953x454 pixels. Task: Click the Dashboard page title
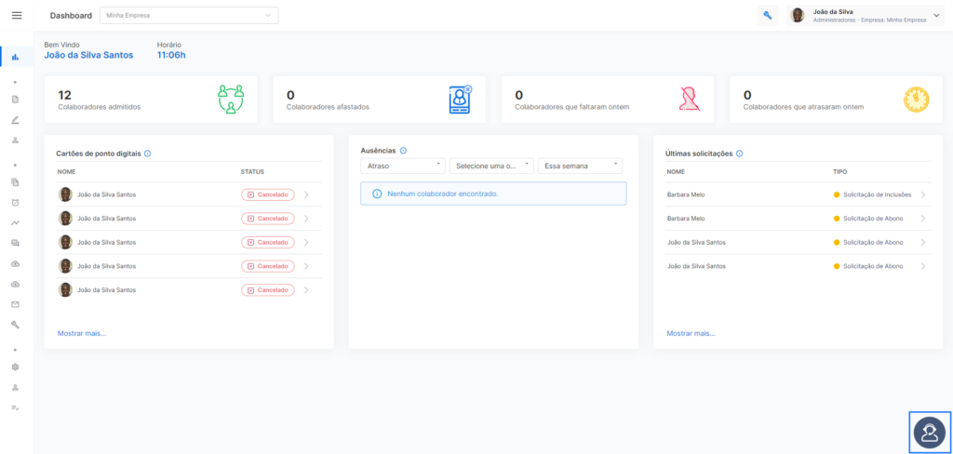[71, 16]
